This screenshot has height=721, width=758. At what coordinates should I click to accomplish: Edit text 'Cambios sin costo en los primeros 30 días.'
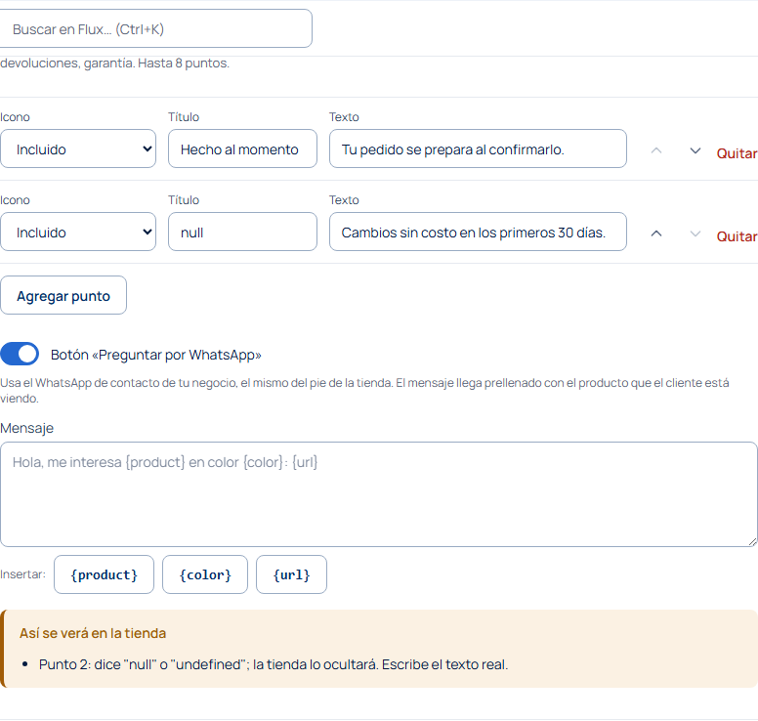click(478, 233)
